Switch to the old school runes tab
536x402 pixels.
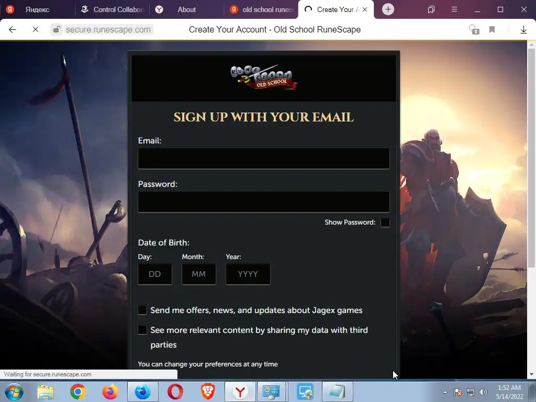pos(262,9)
